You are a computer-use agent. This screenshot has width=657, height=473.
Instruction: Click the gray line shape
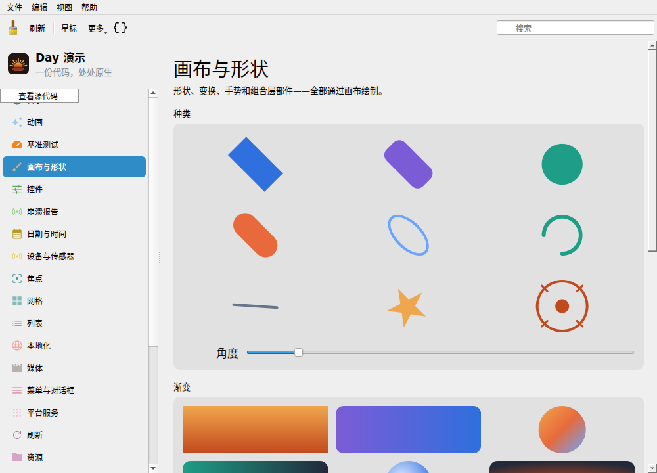[255, 306]
